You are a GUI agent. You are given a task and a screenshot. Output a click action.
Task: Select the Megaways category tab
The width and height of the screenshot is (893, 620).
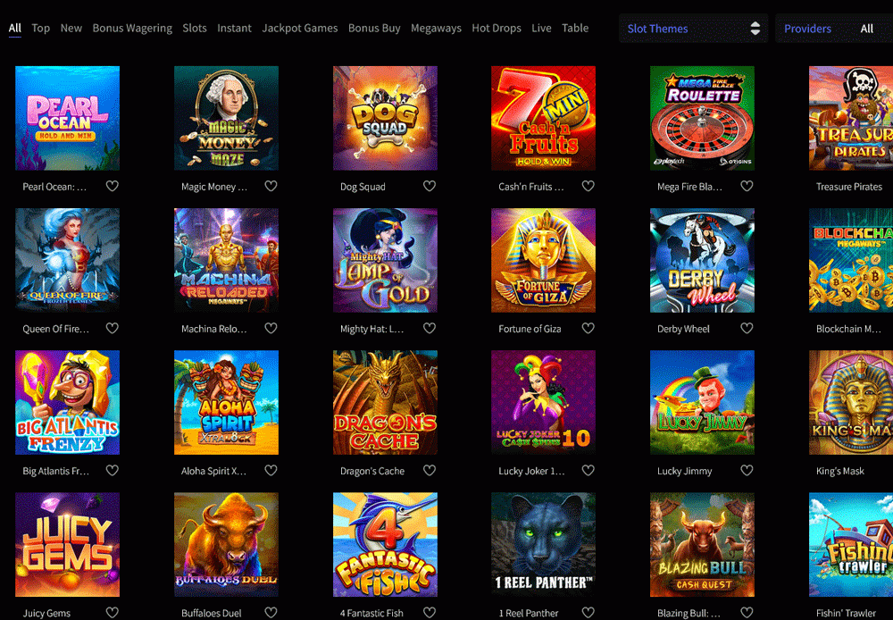pyautogui.click(x=436, y=28)
